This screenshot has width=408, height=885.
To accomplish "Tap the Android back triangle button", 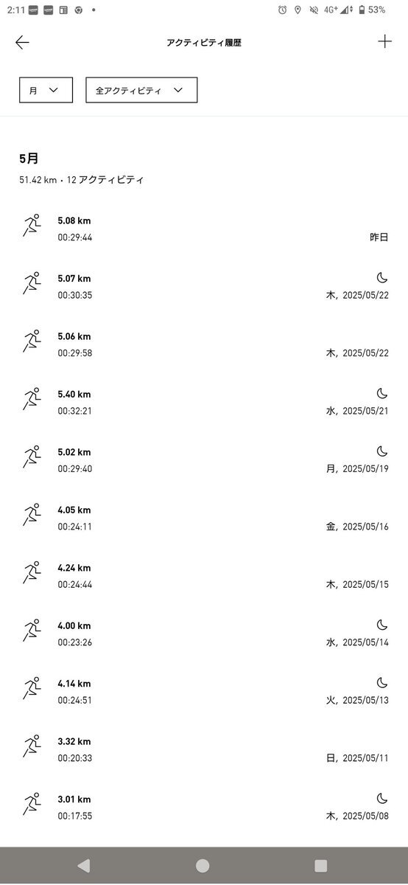I will click(84, 866).
